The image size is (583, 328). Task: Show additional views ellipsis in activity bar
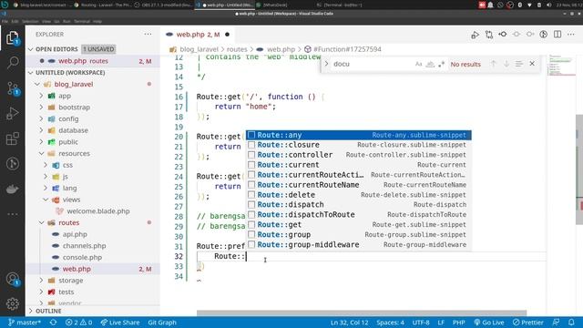[12, 214]
